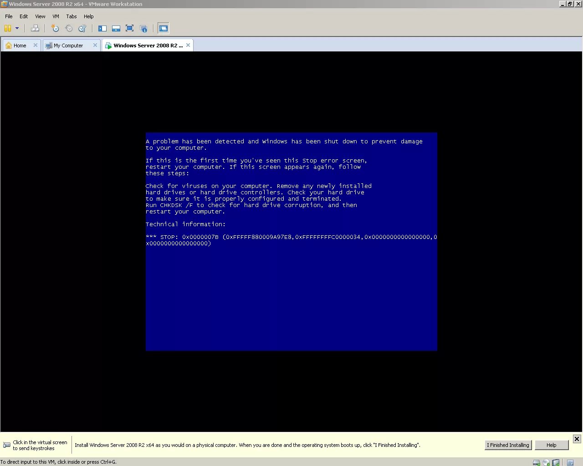Viewport: 583px width, 466px height.
Task: Open the File menu
Action: [x=9, y=16]
